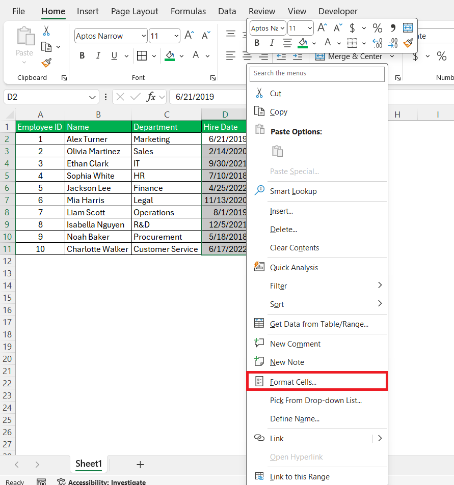Screen dimensions: 454x485
Task: Click the ribbon Borders icon
Action: click(142, 55)
